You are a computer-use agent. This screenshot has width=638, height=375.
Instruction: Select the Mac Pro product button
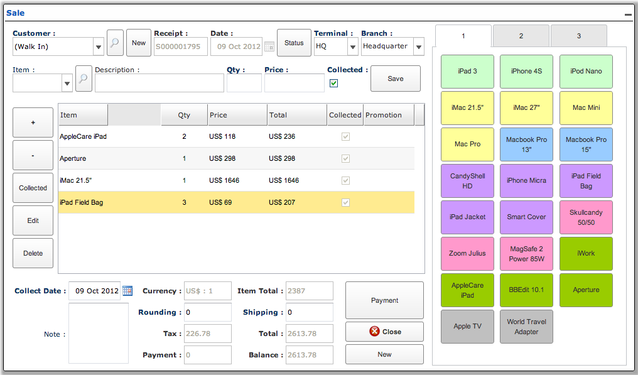click(x=468, y=144)
